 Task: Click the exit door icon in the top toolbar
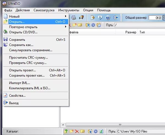point(116,18)
